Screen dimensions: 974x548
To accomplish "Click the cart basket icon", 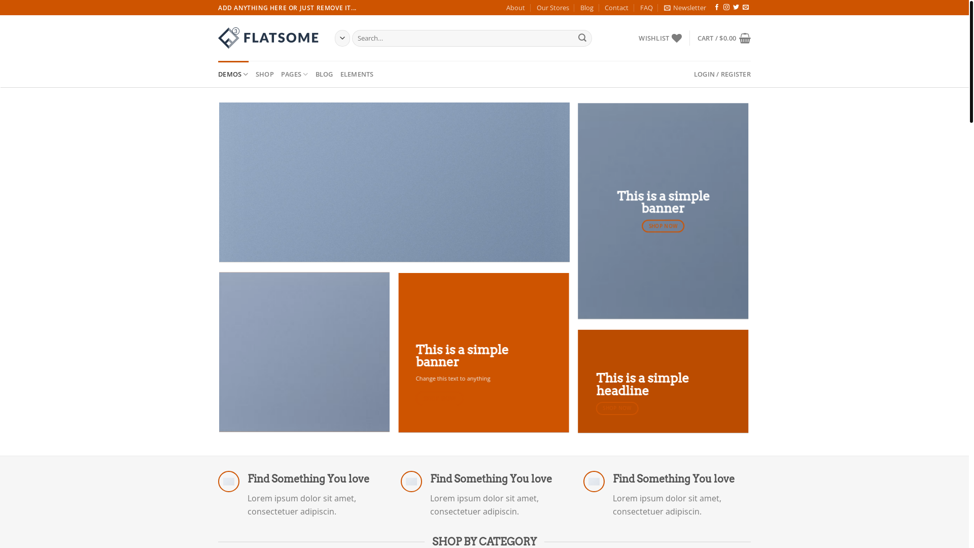I will click(745, 39).
